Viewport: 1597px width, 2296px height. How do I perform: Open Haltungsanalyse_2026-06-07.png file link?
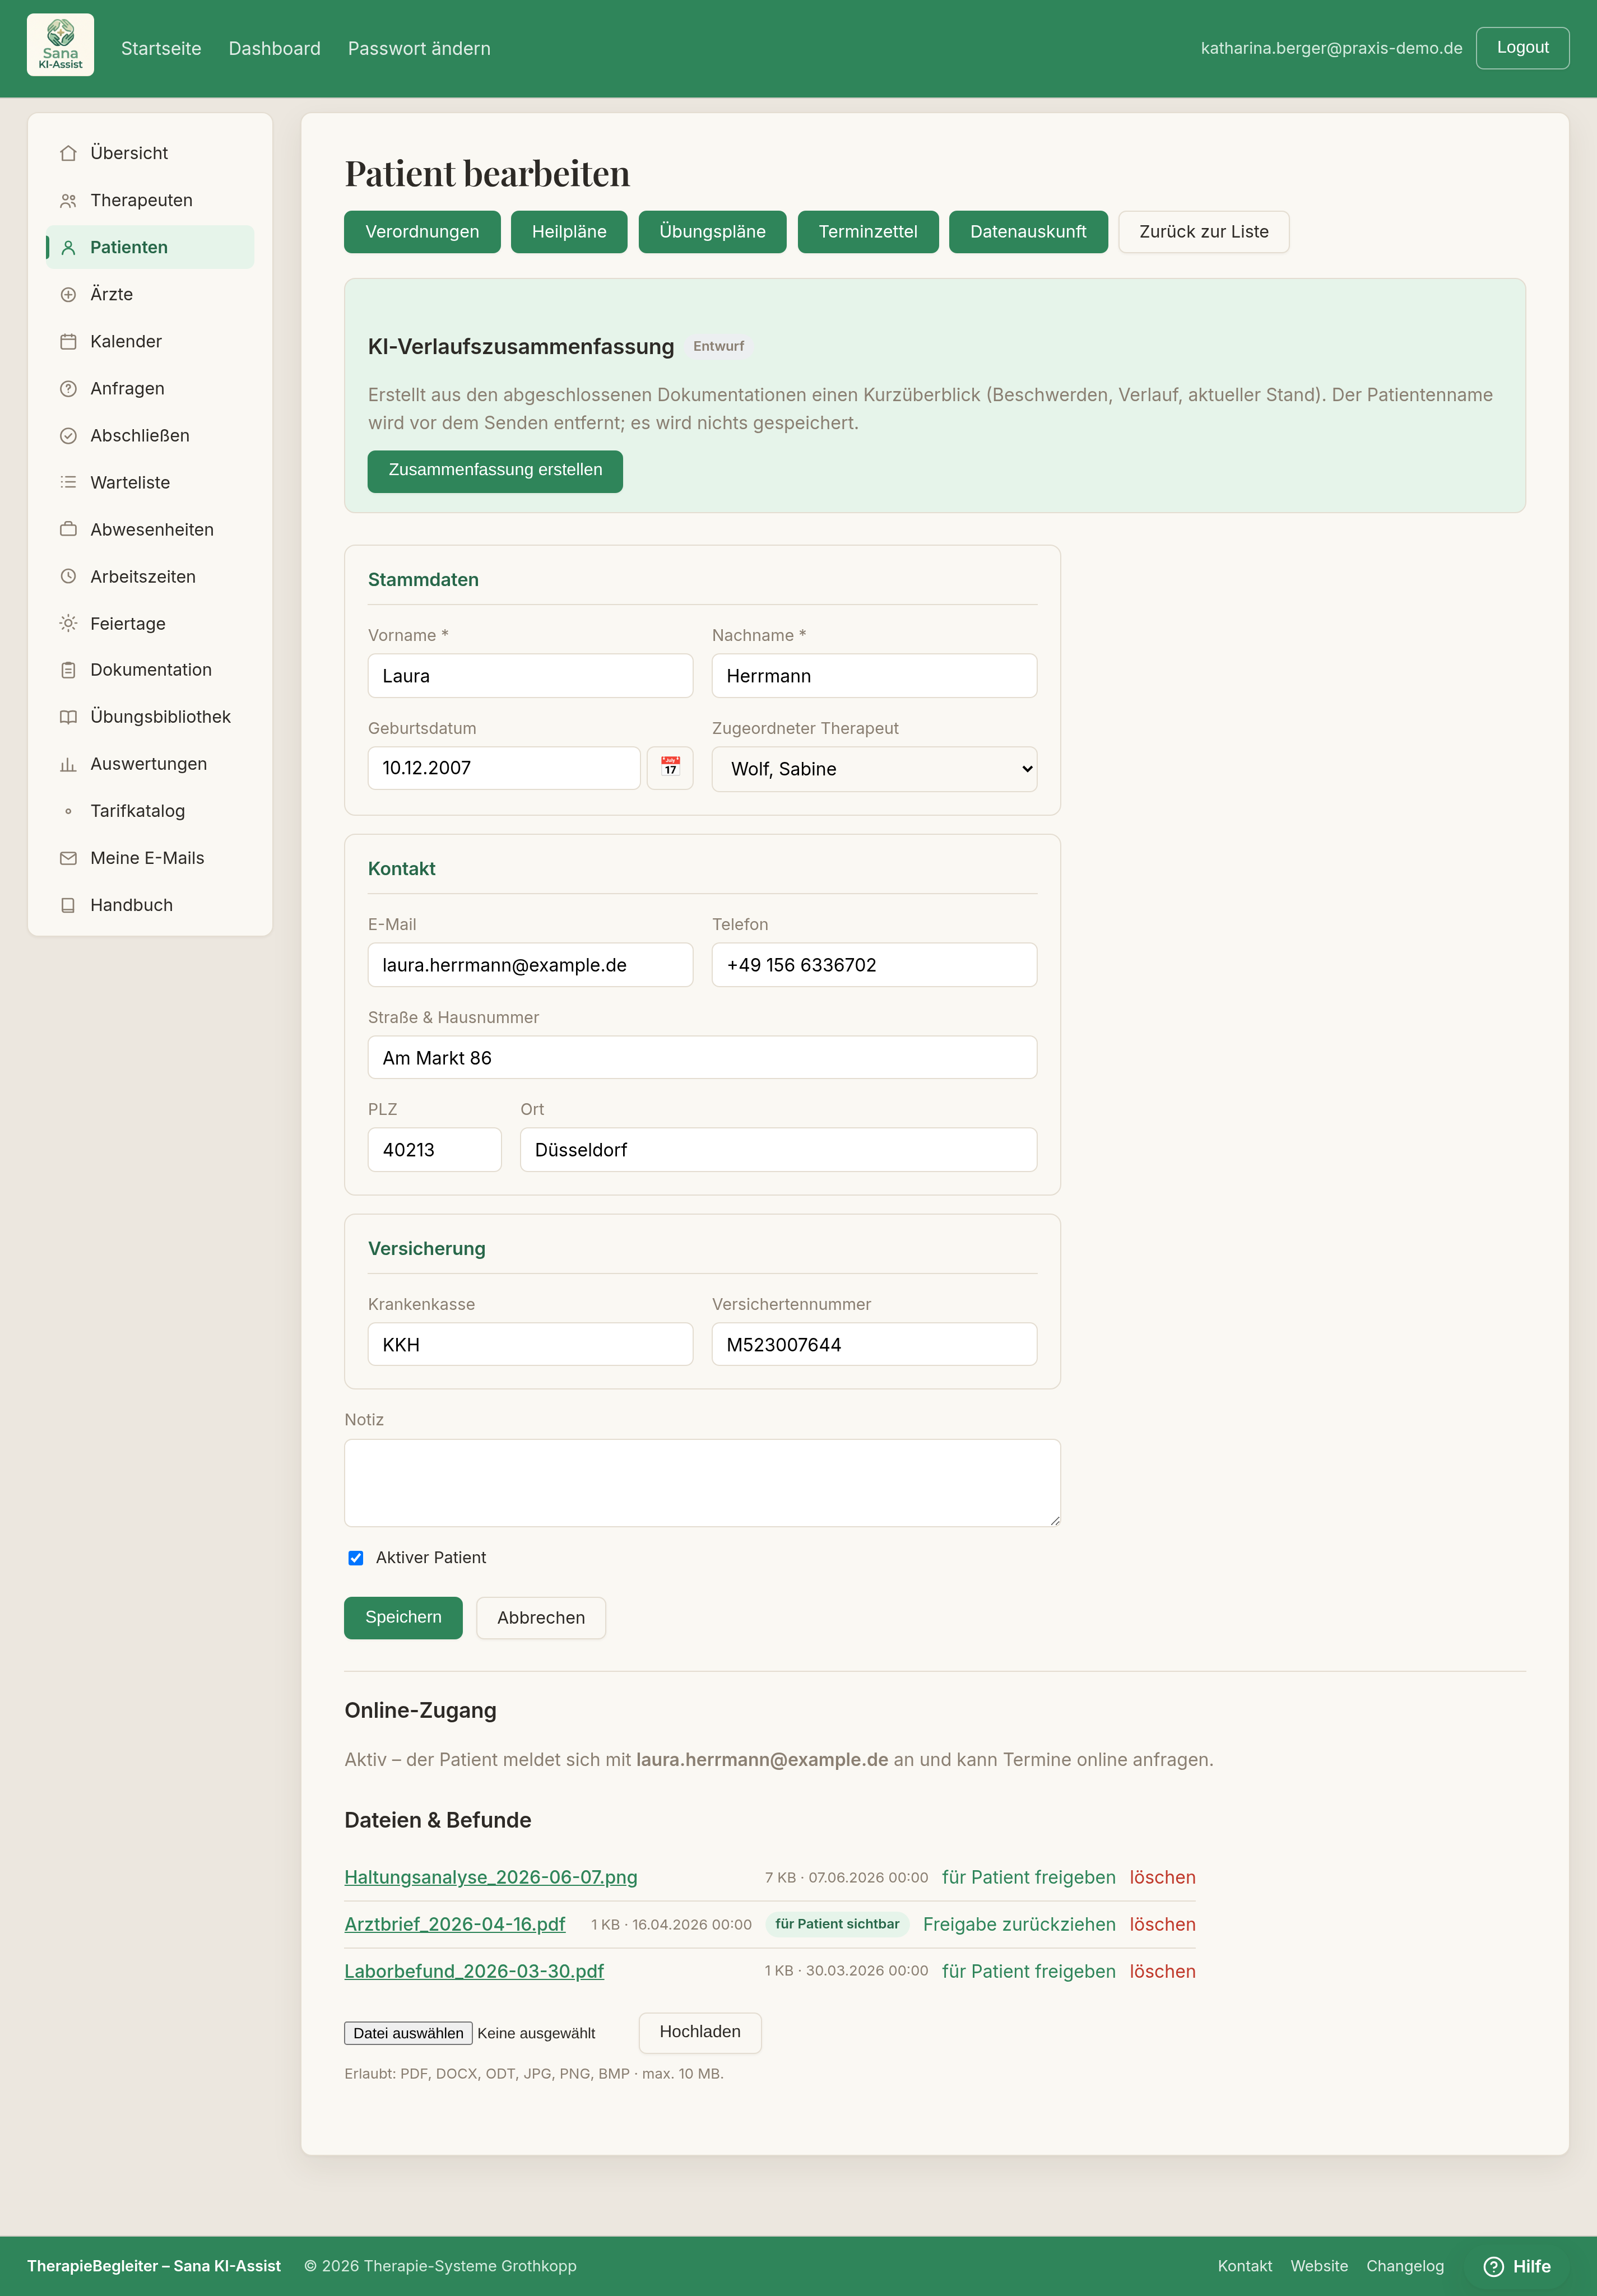click(491, 1877)
